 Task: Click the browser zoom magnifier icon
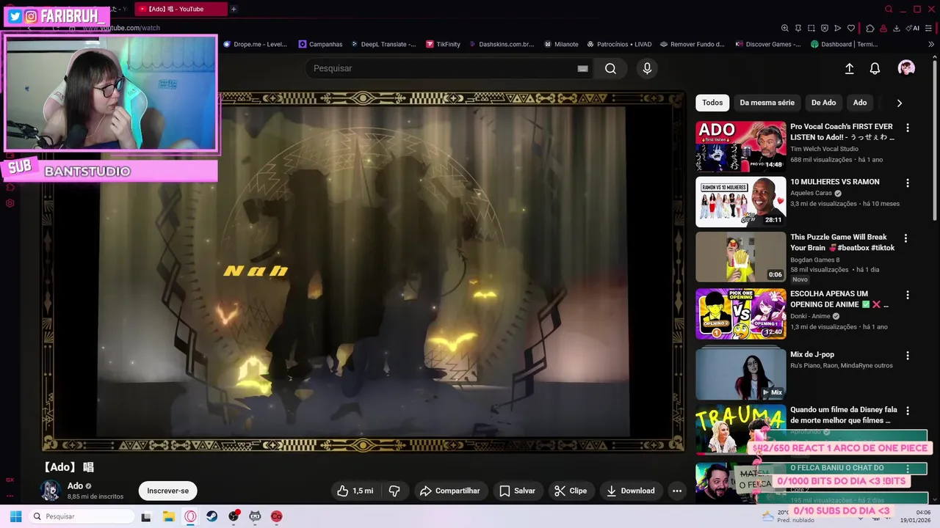(x=784, y=28)
